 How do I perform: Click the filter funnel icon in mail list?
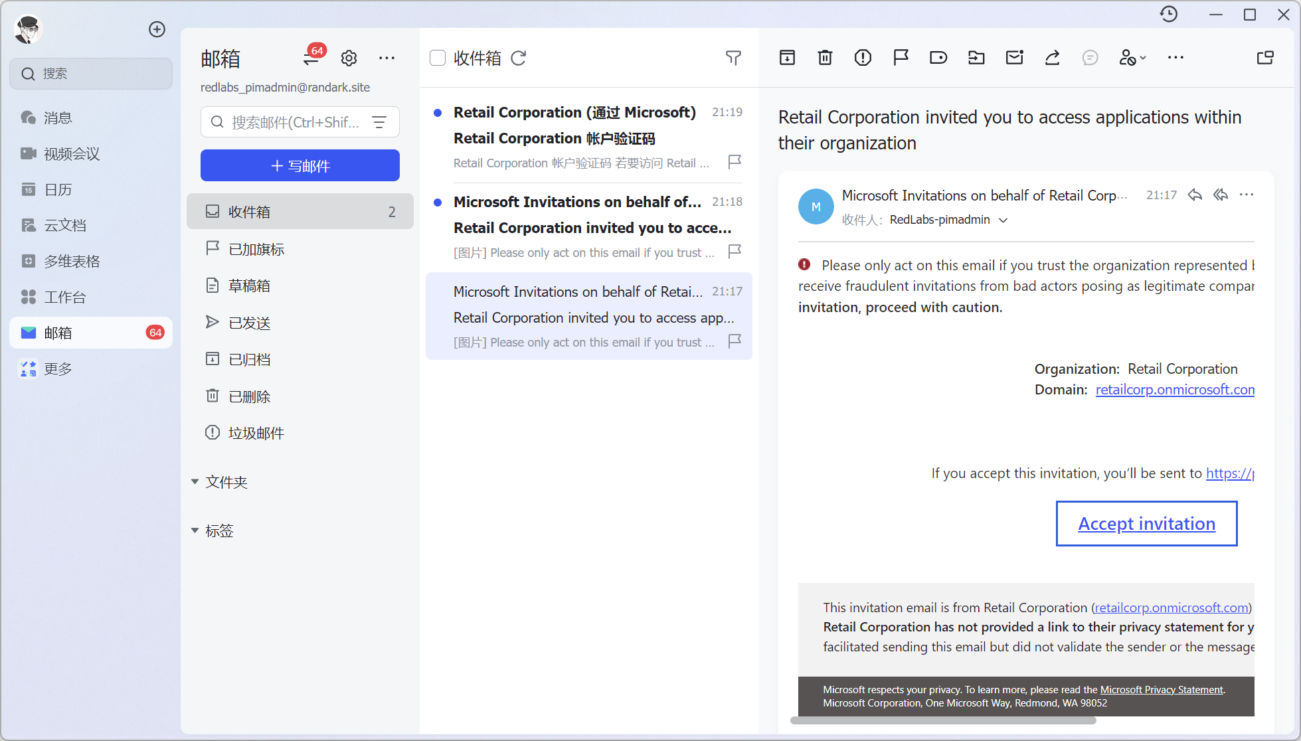click(x=733, y=58)
